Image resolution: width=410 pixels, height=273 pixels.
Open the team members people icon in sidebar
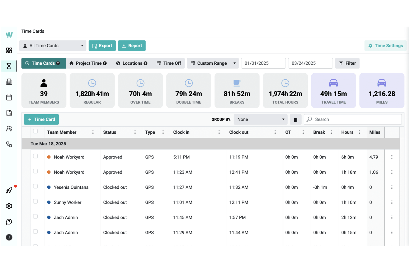[9, 129]
